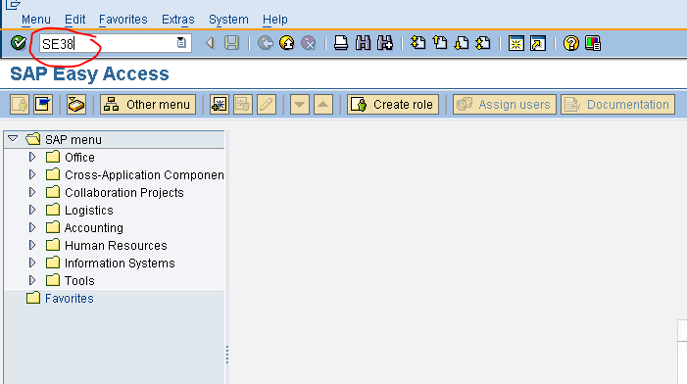Viewport: 687px width, 384px height.
Task: Click the Previous Page icon
Action: [x=440, y=43]
